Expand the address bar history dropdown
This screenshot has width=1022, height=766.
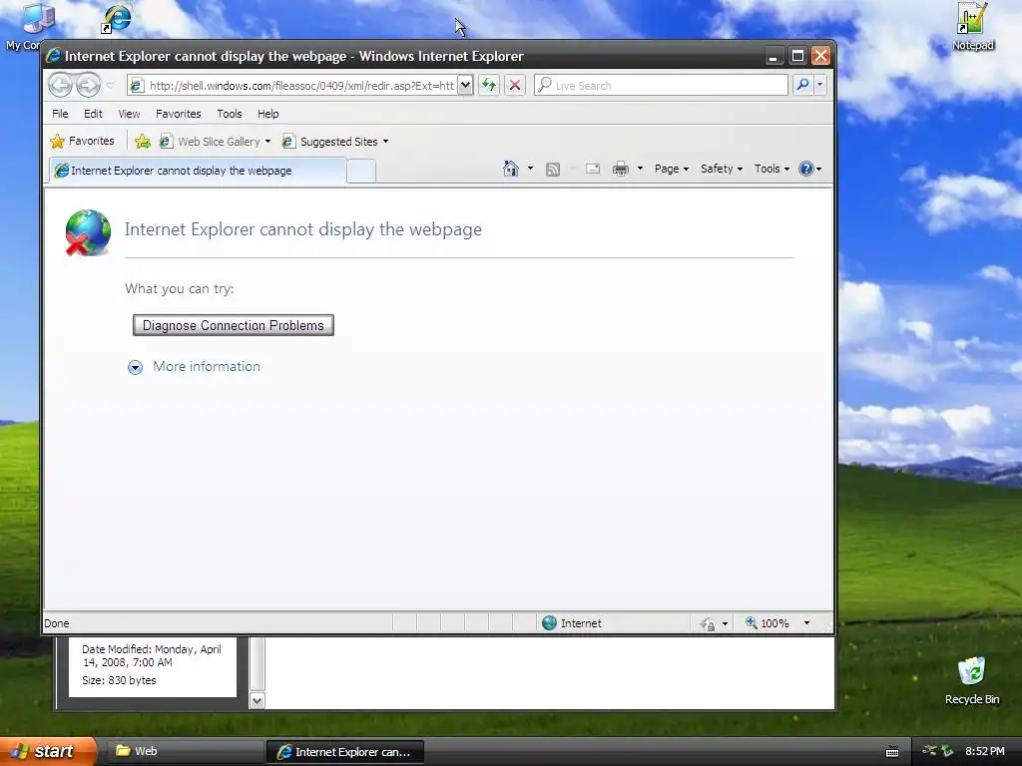point(465,86)
